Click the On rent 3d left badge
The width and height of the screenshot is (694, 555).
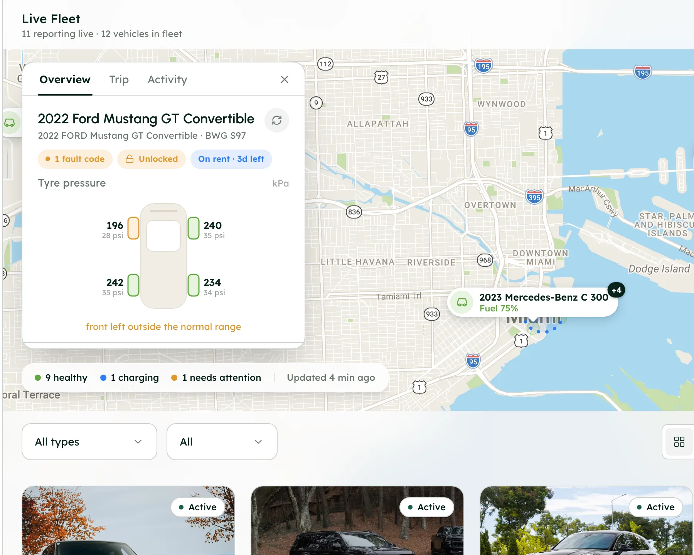pos(231,159)
